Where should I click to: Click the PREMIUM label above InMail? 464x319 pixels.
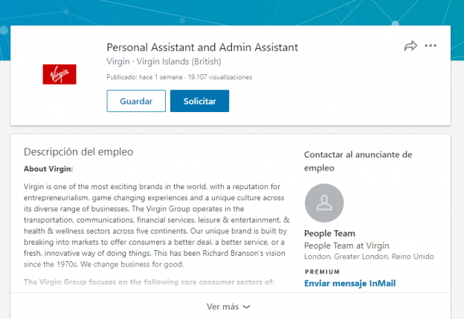pos(321,272)
